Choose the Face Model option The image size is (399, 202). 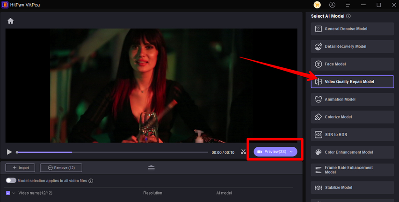(352, 64)
